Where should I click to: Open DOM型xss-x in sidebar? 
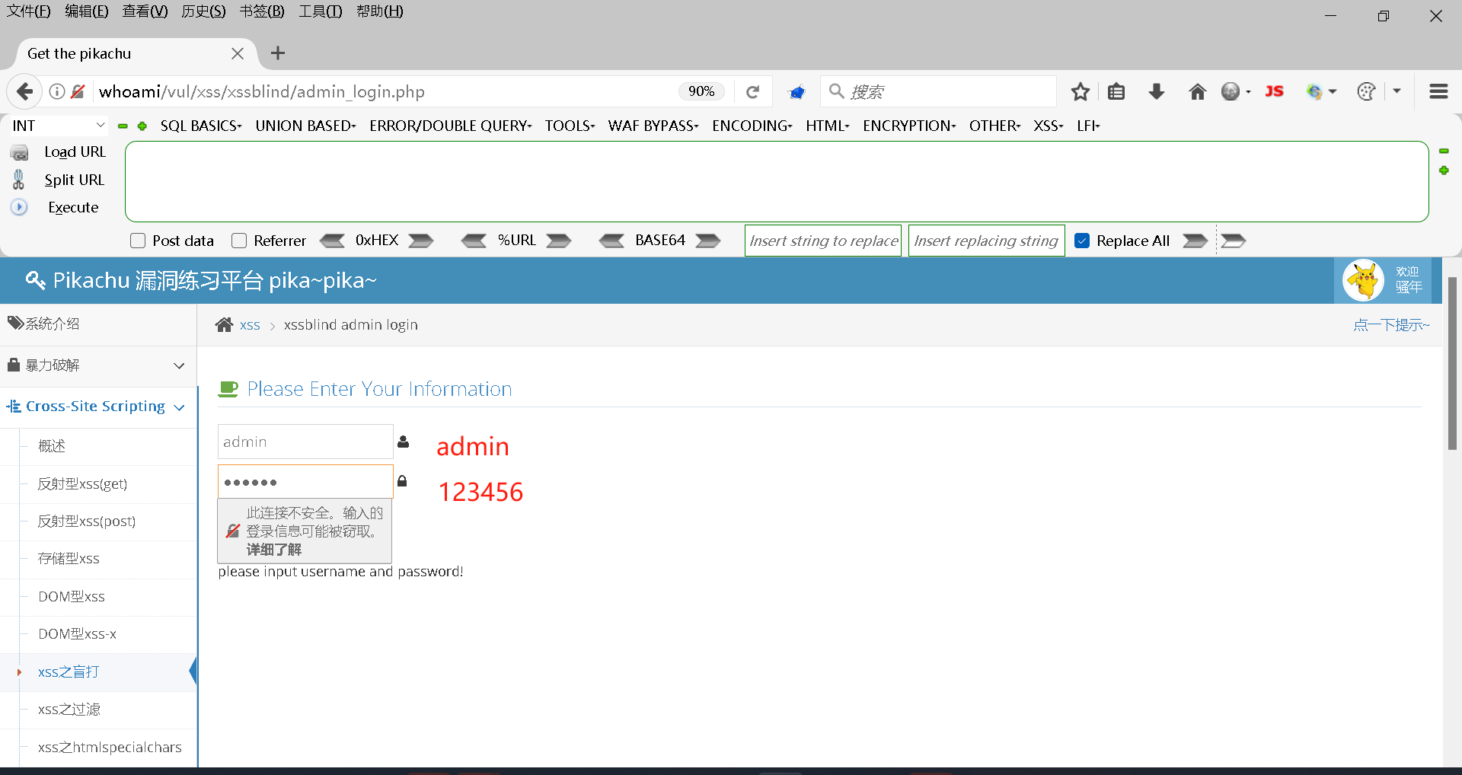(77, 634)
